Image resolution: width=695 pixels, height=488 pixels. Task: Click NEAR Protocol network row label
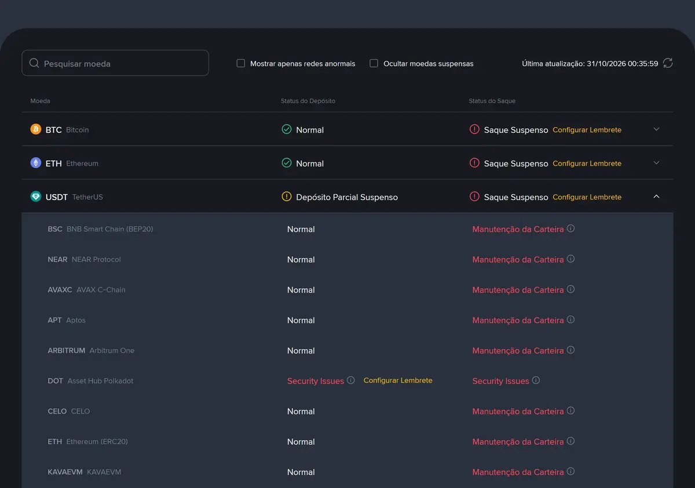[84, 260]
